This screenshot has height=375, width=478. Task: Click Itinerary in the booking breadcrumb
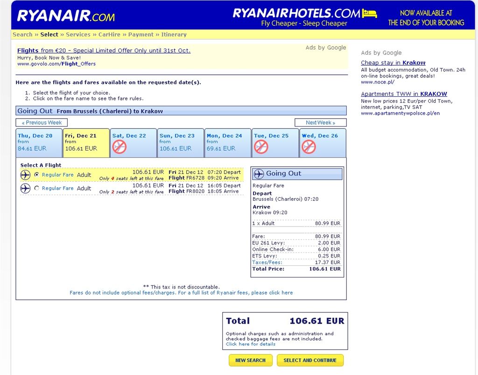coord(174,35)
